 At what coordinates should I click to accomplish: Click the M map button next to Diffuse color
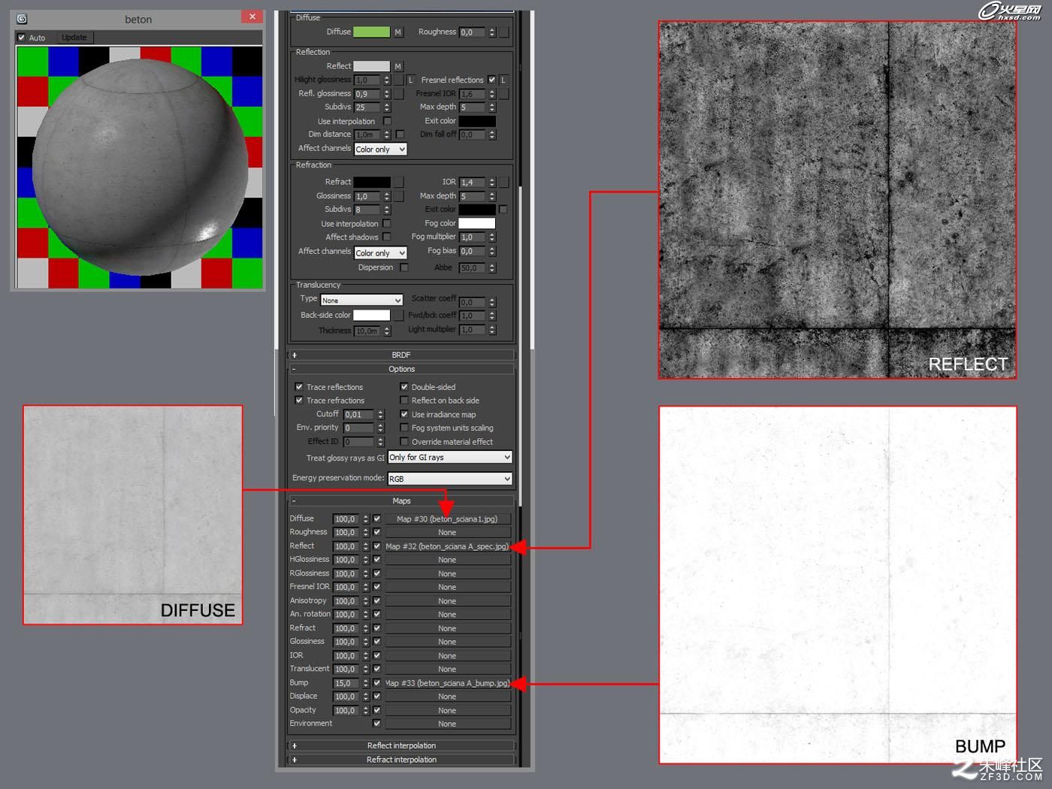[x=398, y=32]
